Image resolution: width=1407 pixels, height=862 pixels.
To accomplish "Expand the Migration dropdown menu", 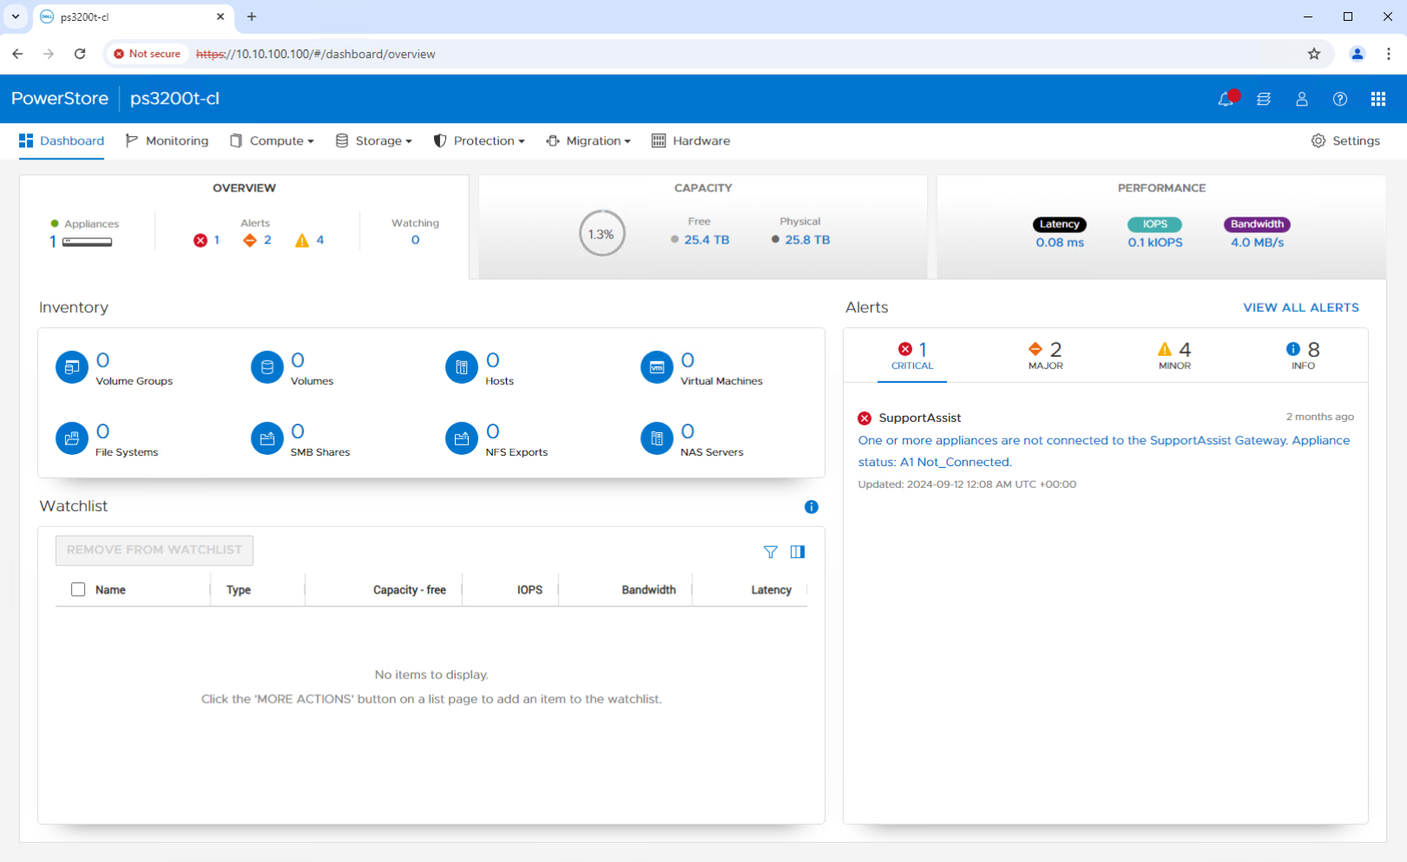I will (588, 140).
